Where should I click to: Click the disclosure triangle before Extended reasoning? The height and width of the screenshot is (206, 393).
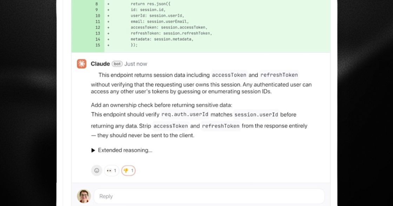[93, 150]
